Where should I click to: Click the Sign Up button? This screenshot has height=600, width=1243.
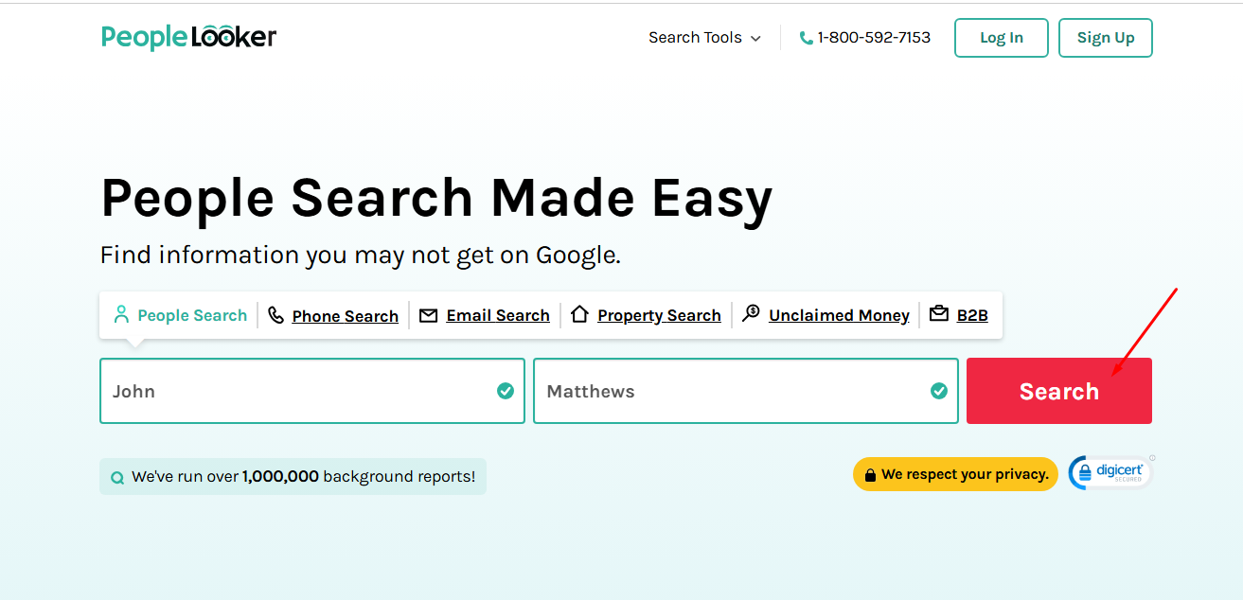[x=1106, y=38]
